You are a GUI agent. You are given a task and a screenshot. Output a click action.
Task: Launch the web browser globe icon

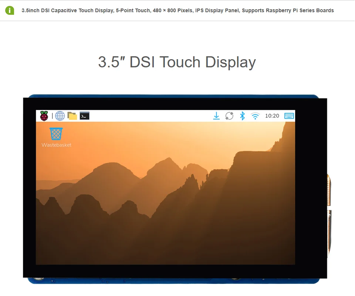tap(60, 116)
